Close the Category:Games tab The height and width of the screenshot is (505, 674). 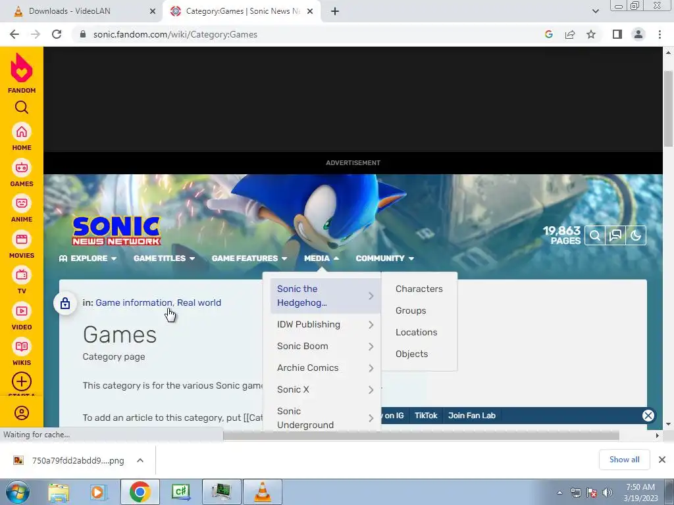(310, 11)
